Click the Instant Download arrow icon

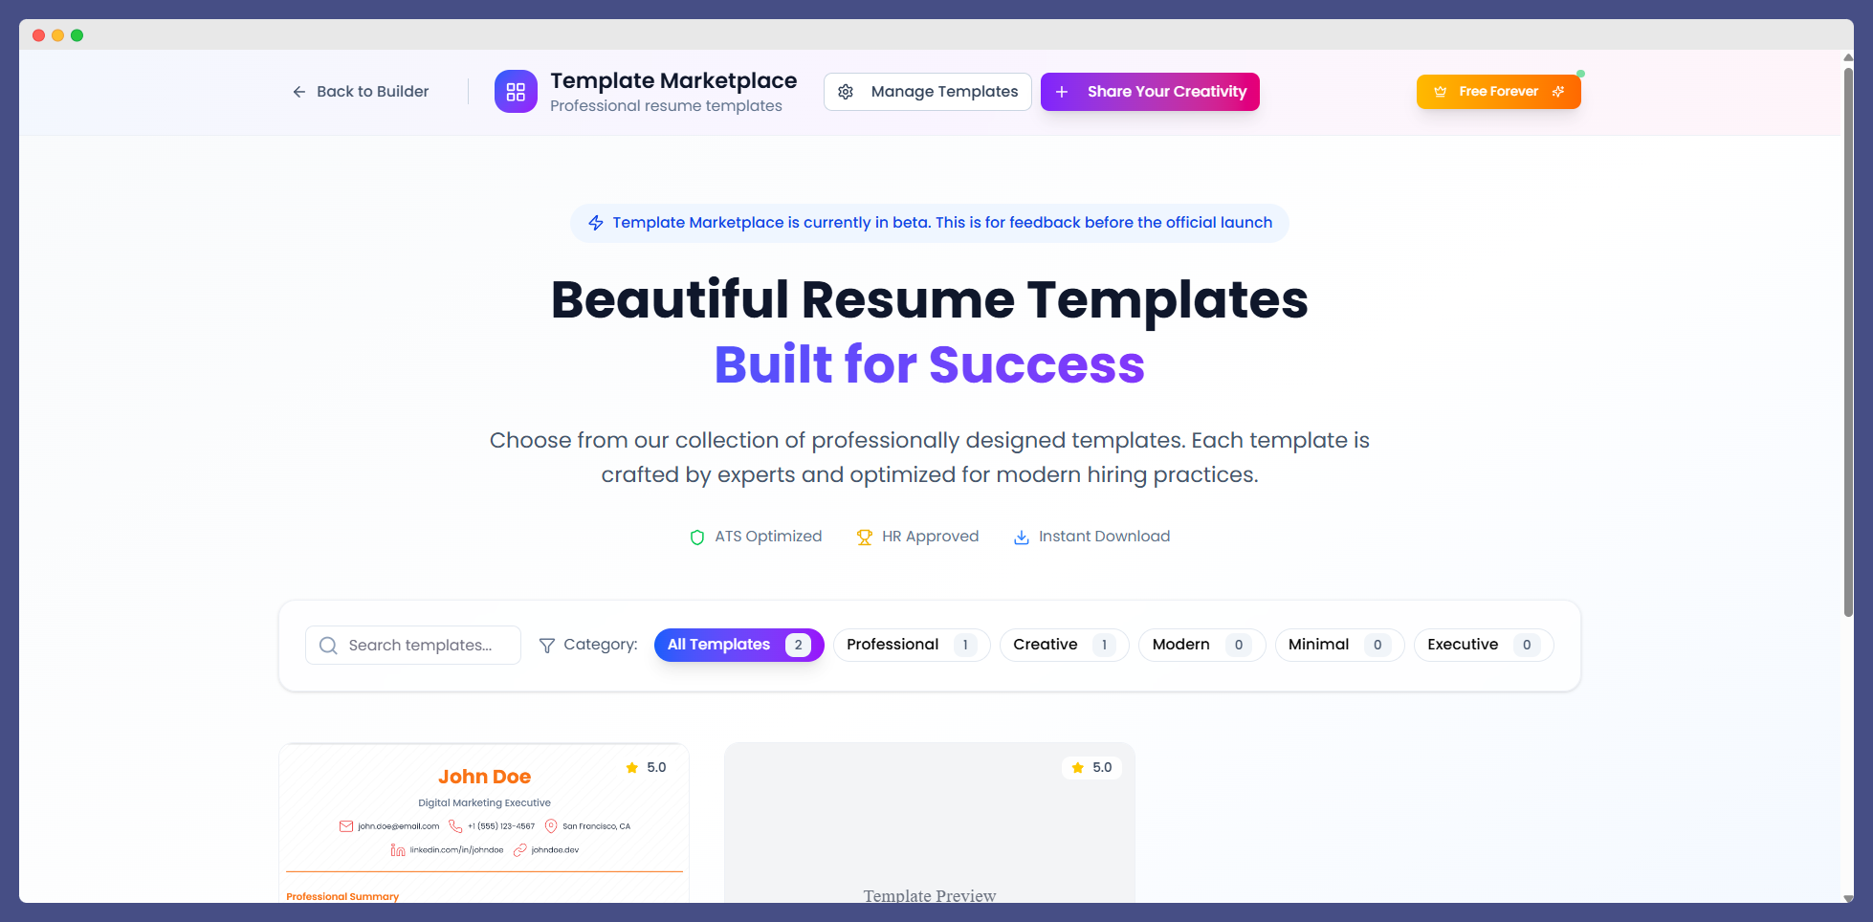pos(1021,537)
